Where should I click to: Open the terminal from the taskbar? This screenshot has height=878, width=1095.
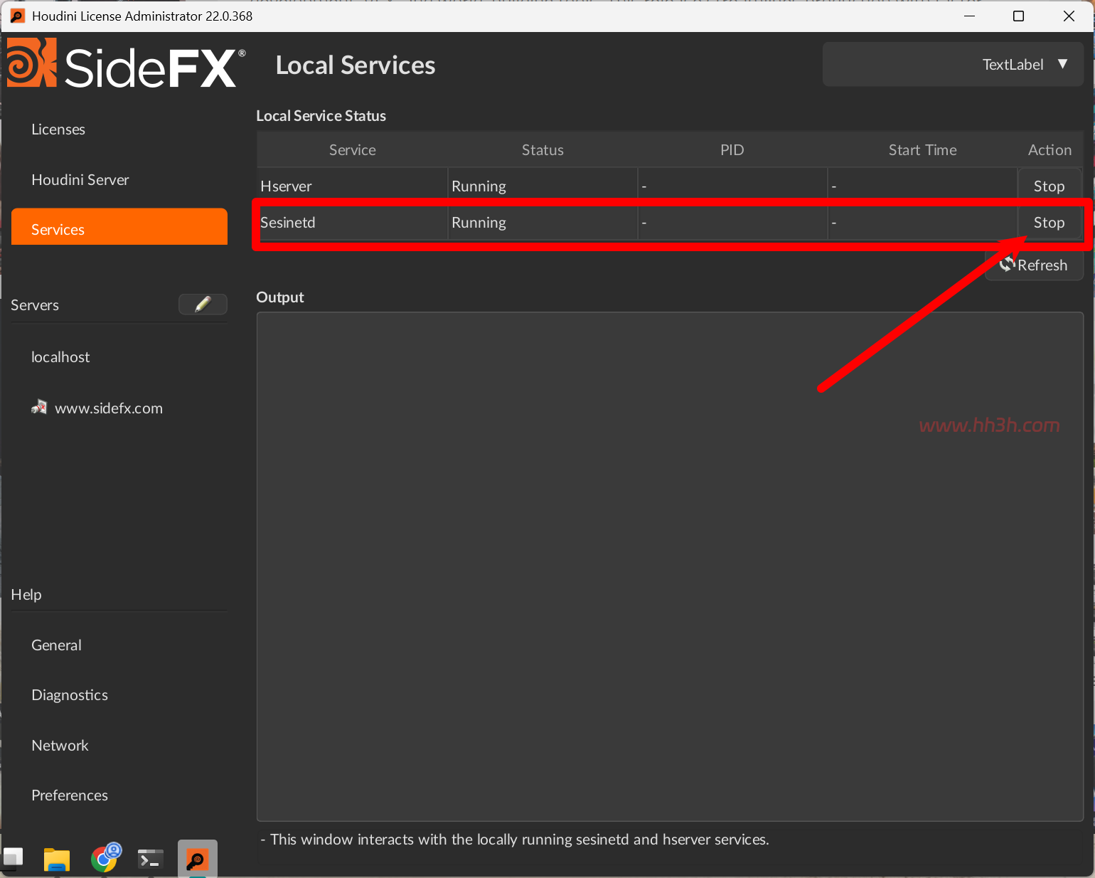(150, 860)
